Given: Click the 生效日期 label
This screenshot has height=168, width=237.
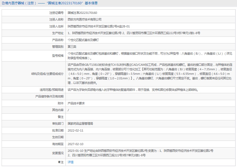Looking at the screenshot, I should tap(58, 137).
